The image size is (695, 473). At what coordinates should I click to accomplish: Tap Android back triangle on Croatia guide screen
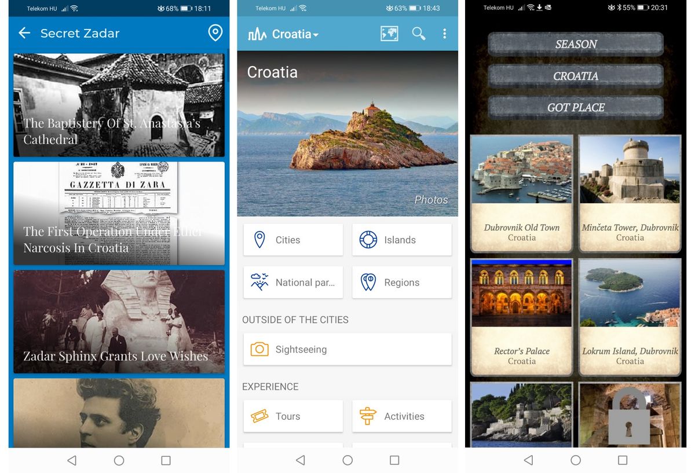pos(300,460)
